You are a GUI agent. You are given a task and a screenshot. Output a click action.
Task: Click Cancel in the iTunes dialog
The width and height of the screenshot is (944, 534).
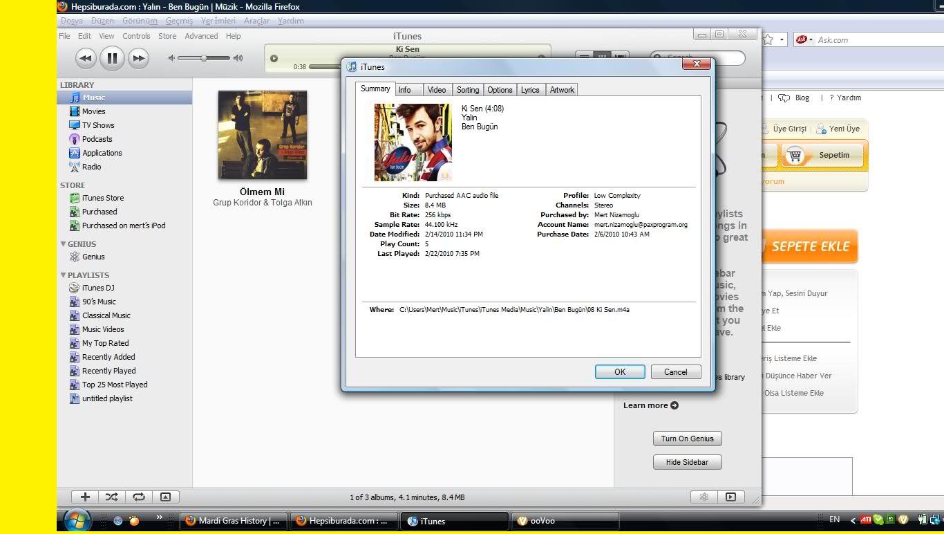coord(676,371)
